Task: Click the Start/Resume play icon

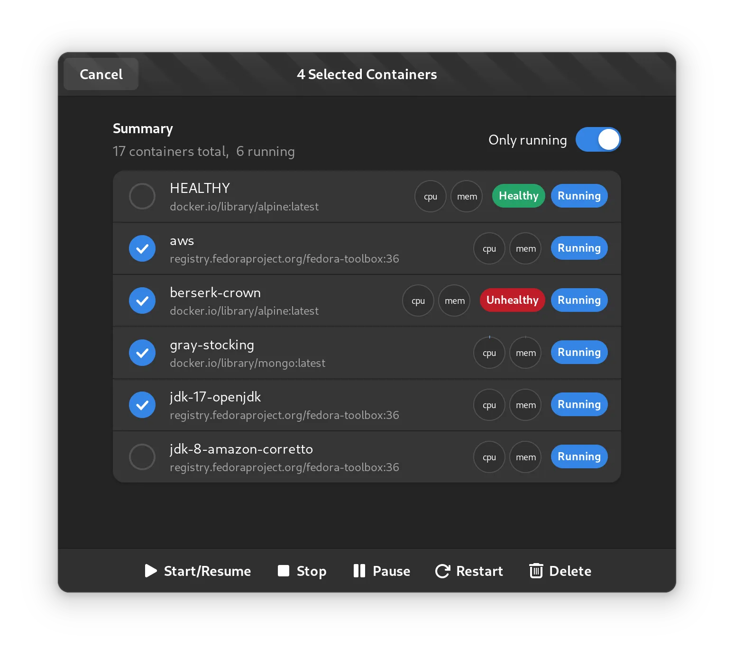Action: click(x=151, y=571)
